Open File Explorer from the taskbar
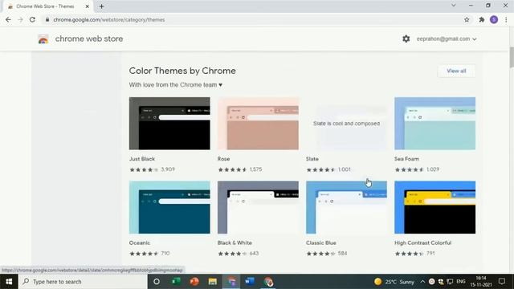 [212, 282]
